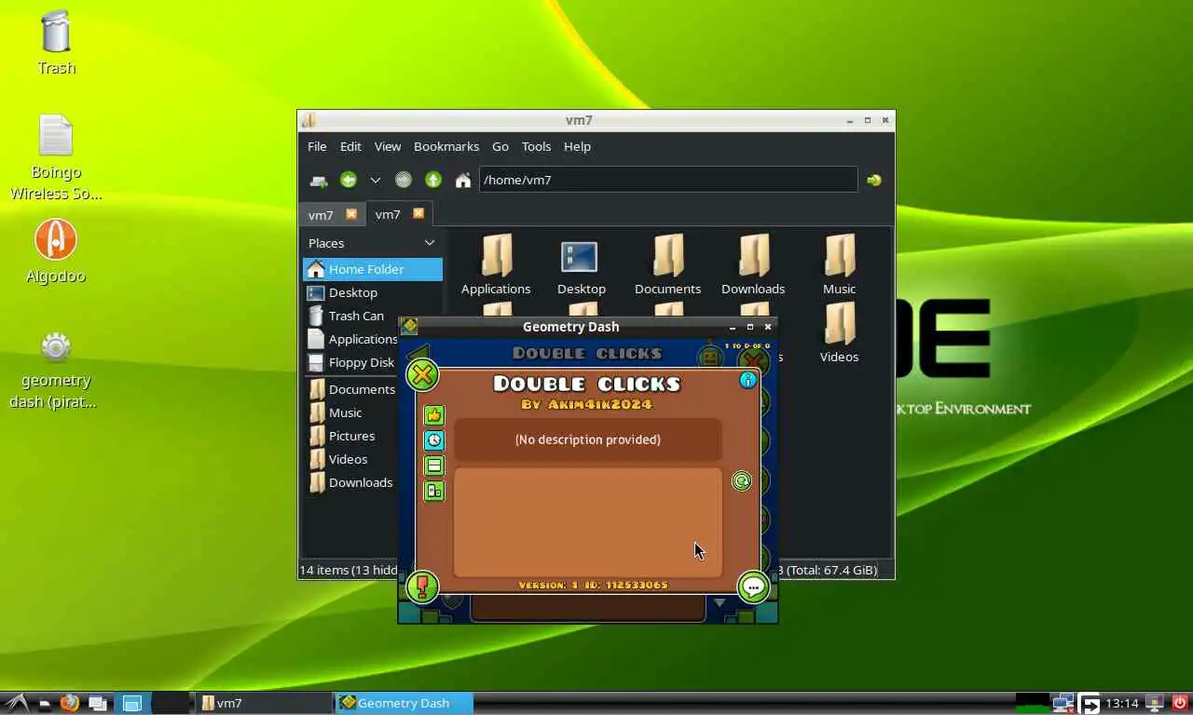
Task: Open Help menu in file manager
Action: pos(577,146)
